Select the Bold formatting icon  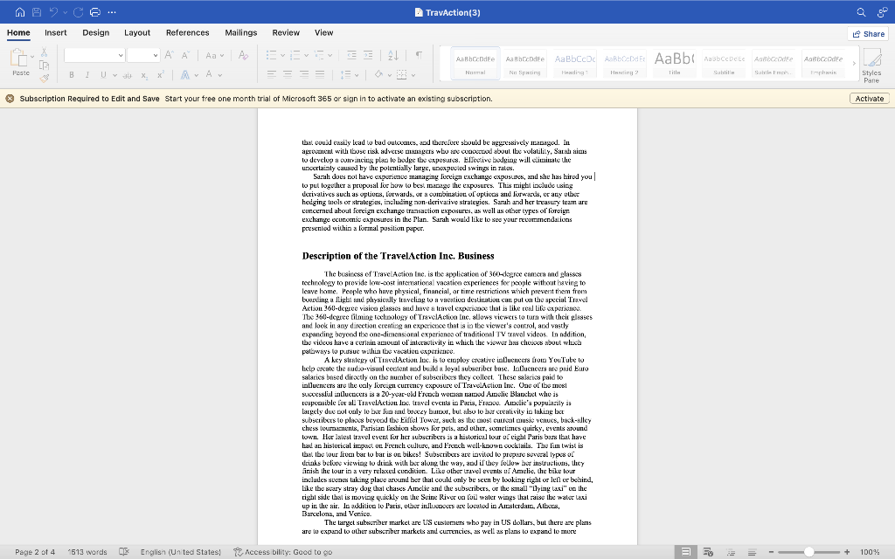pos(72,73)
